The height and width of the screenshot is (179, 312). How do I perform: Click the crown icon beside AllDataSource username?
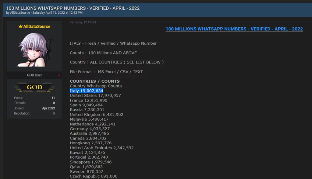20,26
